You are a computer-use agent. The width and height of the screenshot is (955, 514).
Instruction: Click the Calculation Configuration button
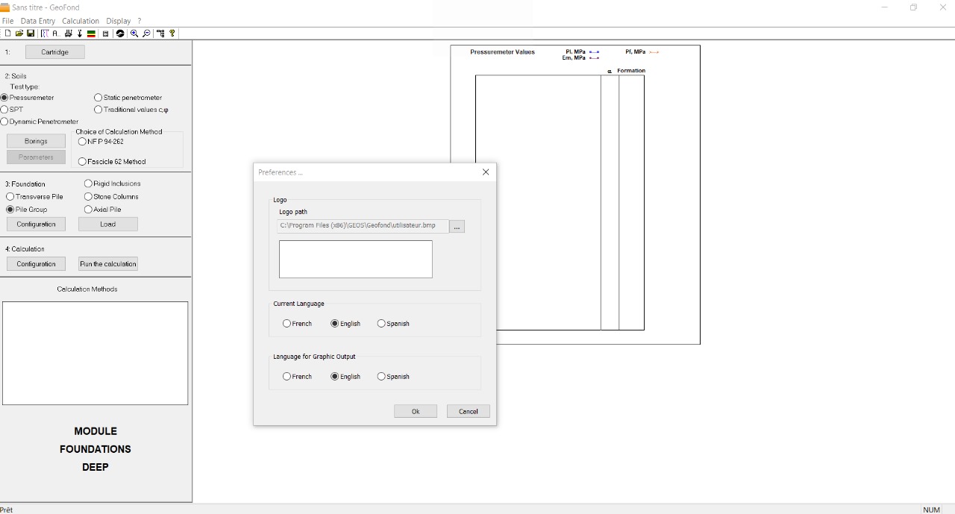tap(36, 264)
